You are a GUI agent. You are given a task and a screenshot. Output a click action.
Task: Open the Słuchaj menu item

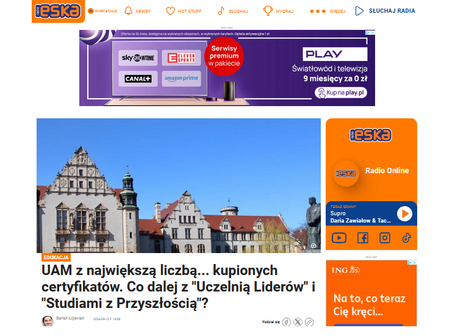pos(232,11)
